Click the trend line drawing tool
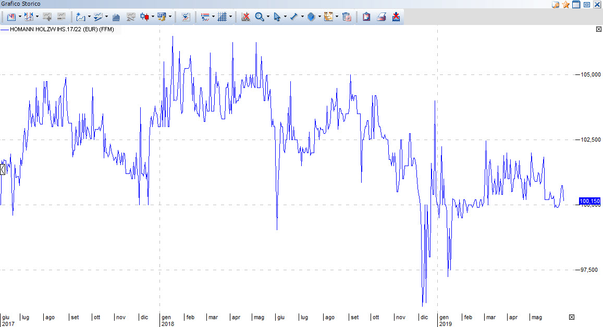The image size is (603, 327). pyautogui.click(x=294, y=17)
